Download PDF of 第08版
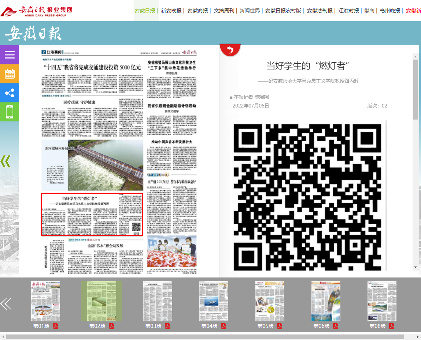This screenshot has width=421, height=340. coord(392,326)
